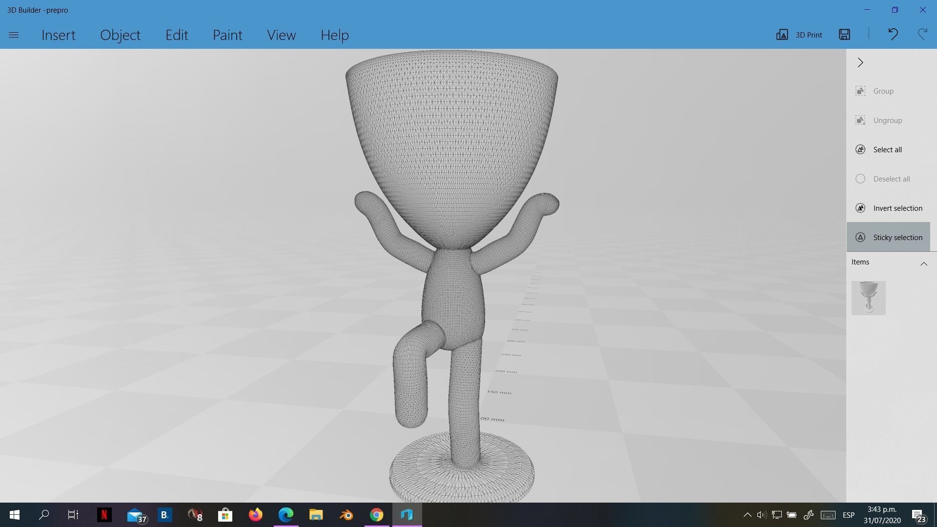Open the Windows Start menu
The width and height of the screenshot is (937, 527).
pos(15,515)
